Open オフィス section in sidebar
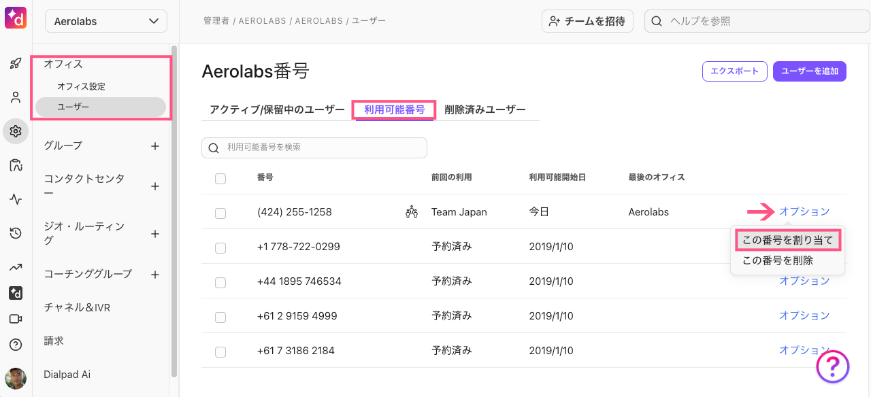Viewport: 871px width, 397px height. point(63,64)
